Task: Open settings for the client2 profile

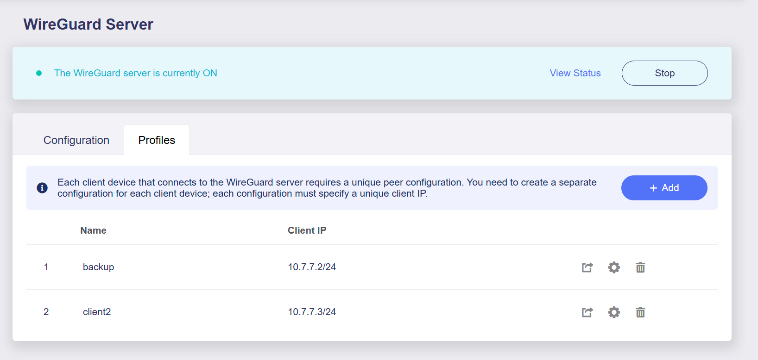Action: pos(614,312)
